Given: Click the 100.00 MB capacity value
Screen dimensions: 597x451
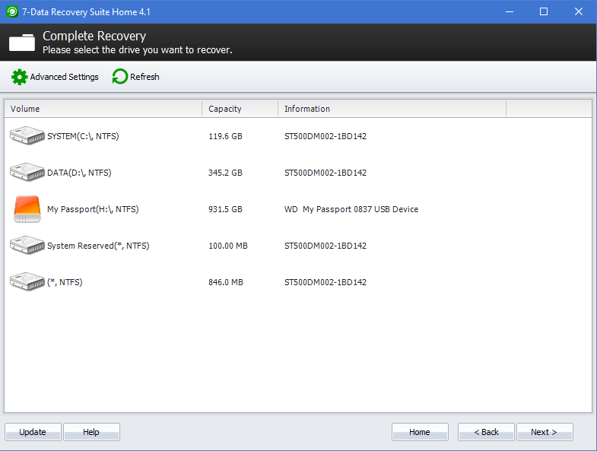Looking at the screenshot, I should click(228, 246).
